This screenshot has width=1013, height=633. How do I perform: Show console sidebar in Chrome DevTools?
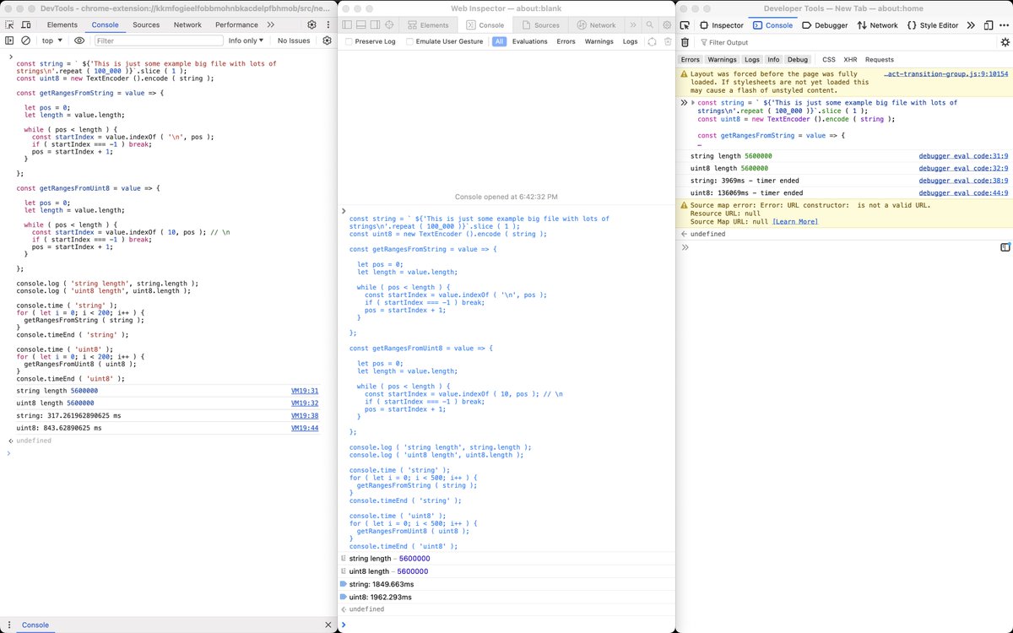coord(10,41)
